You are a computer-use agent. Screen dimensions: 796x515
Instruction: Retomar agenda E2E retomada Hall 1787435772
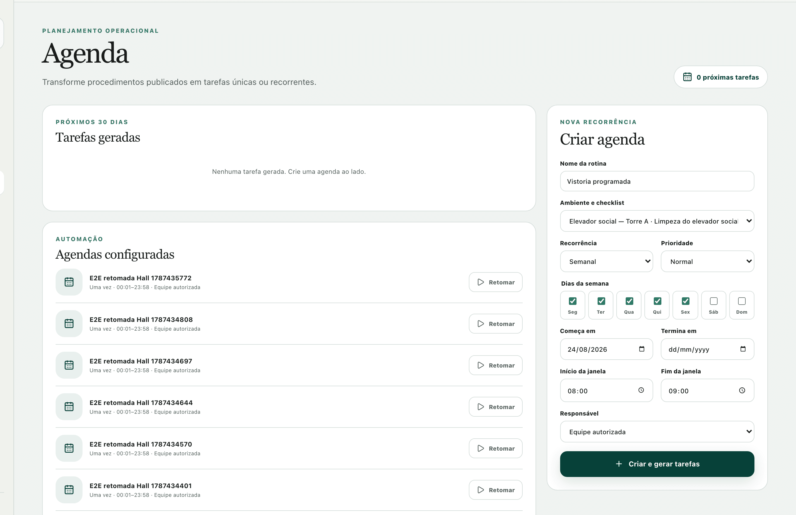pos(495,282)
